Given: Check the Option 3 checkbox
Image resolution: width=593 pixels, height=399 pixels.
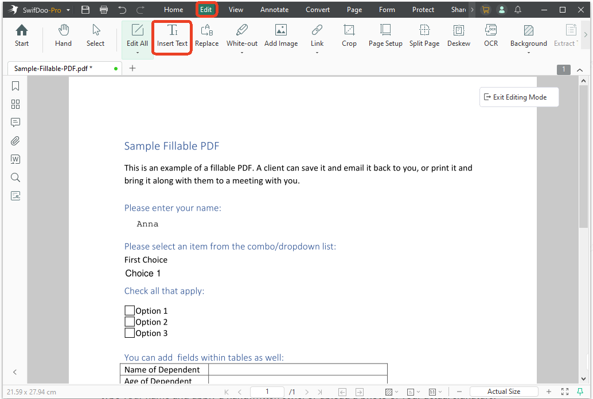Looking at the screenshot, I should coord(130,333).
